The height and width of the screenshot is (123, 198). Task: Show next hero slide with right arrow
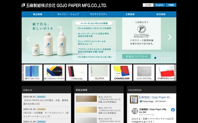[170, 37]
